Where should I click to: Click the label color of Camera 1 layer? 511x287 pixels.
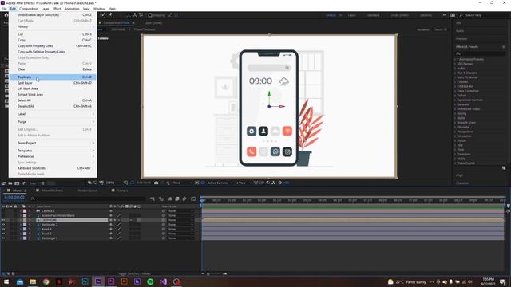coord(25,210)
